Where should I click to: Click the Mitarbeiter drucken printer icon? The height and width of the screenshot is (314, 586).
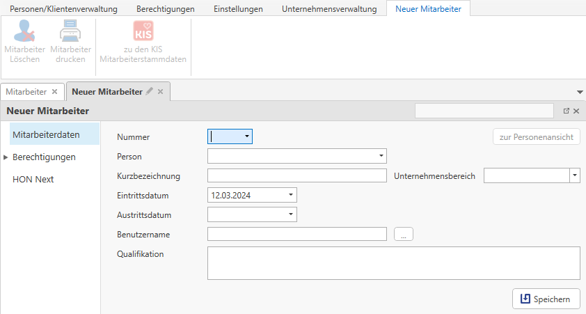70,31
